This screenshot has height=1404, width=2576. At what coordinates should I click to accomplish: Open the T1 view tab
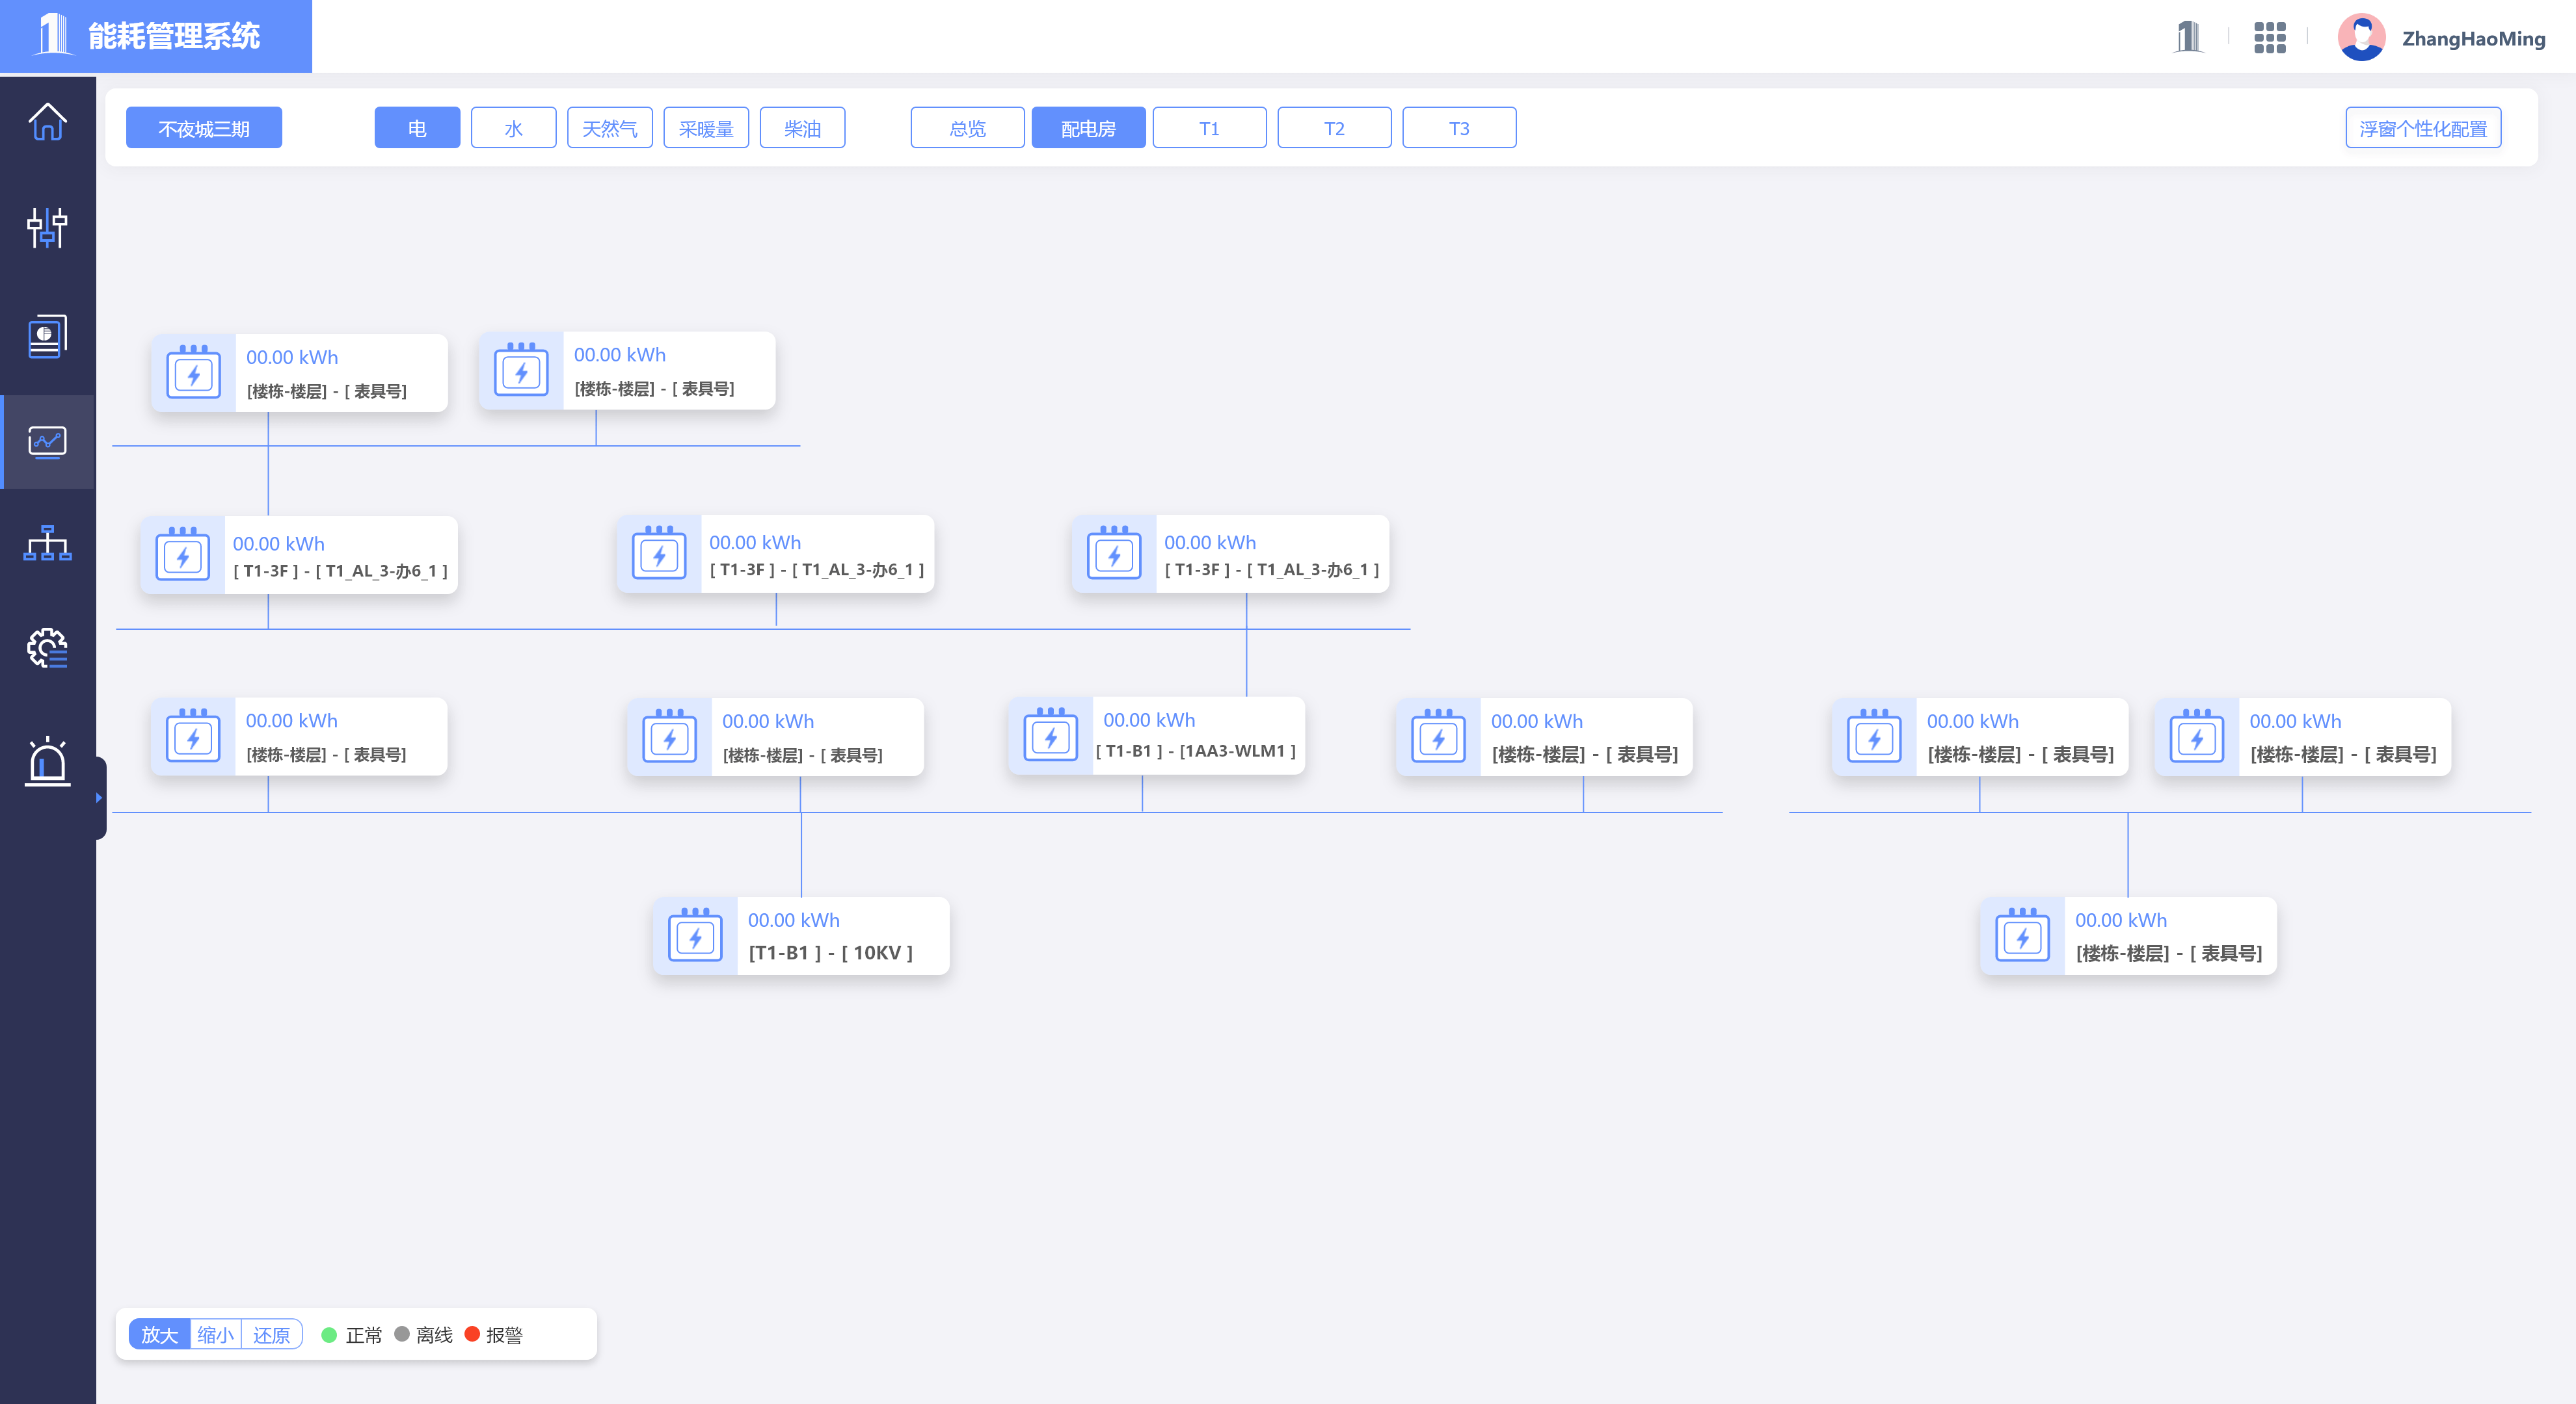(1209, 128)
